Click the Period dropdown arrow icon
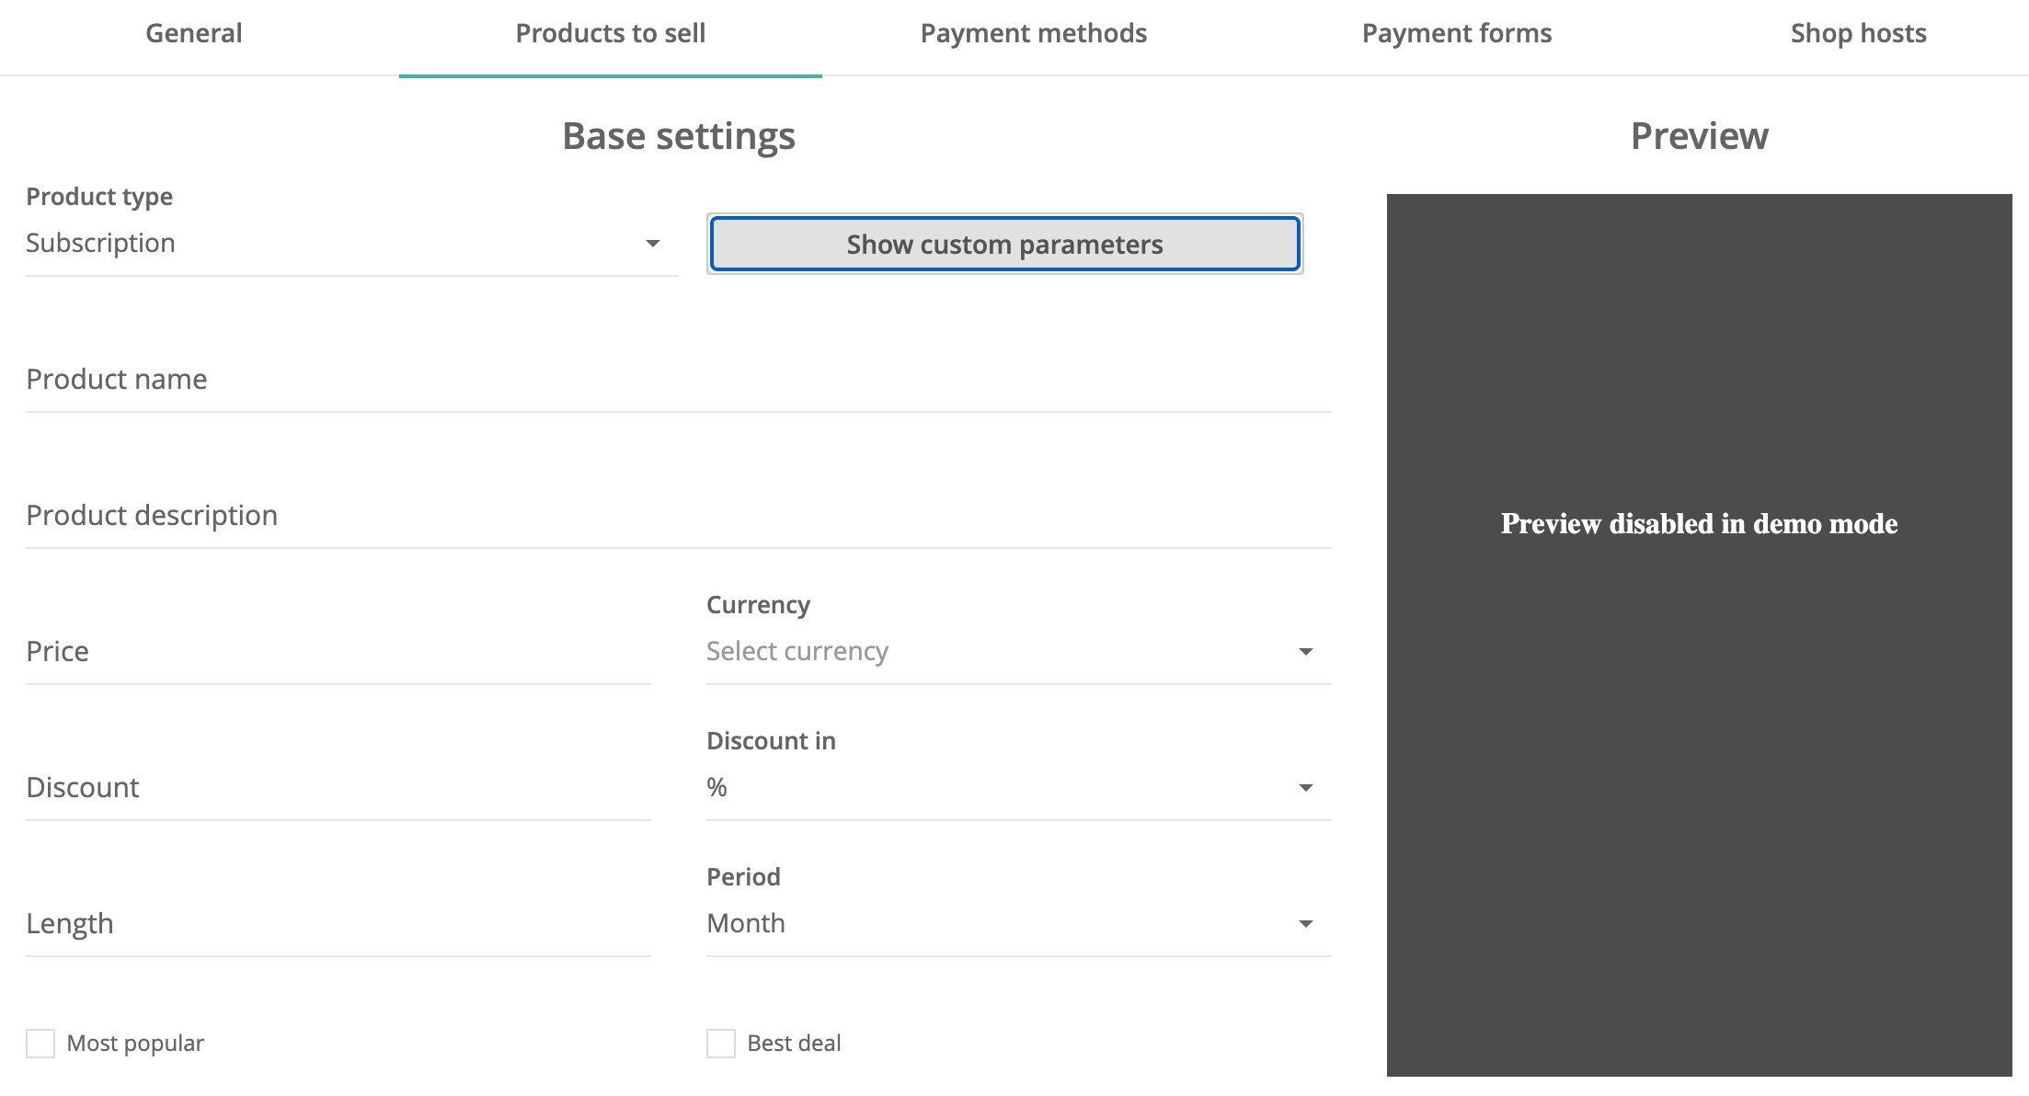Image resolution: width=2029 pixels, height=1096 pixels. (x=1305, y=924)
